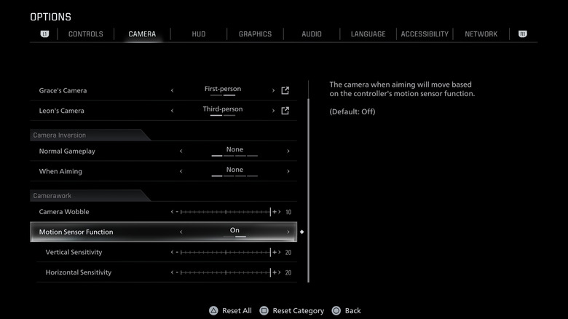Go to the Network tab
The image size is (568, 319).
point(481,34)
